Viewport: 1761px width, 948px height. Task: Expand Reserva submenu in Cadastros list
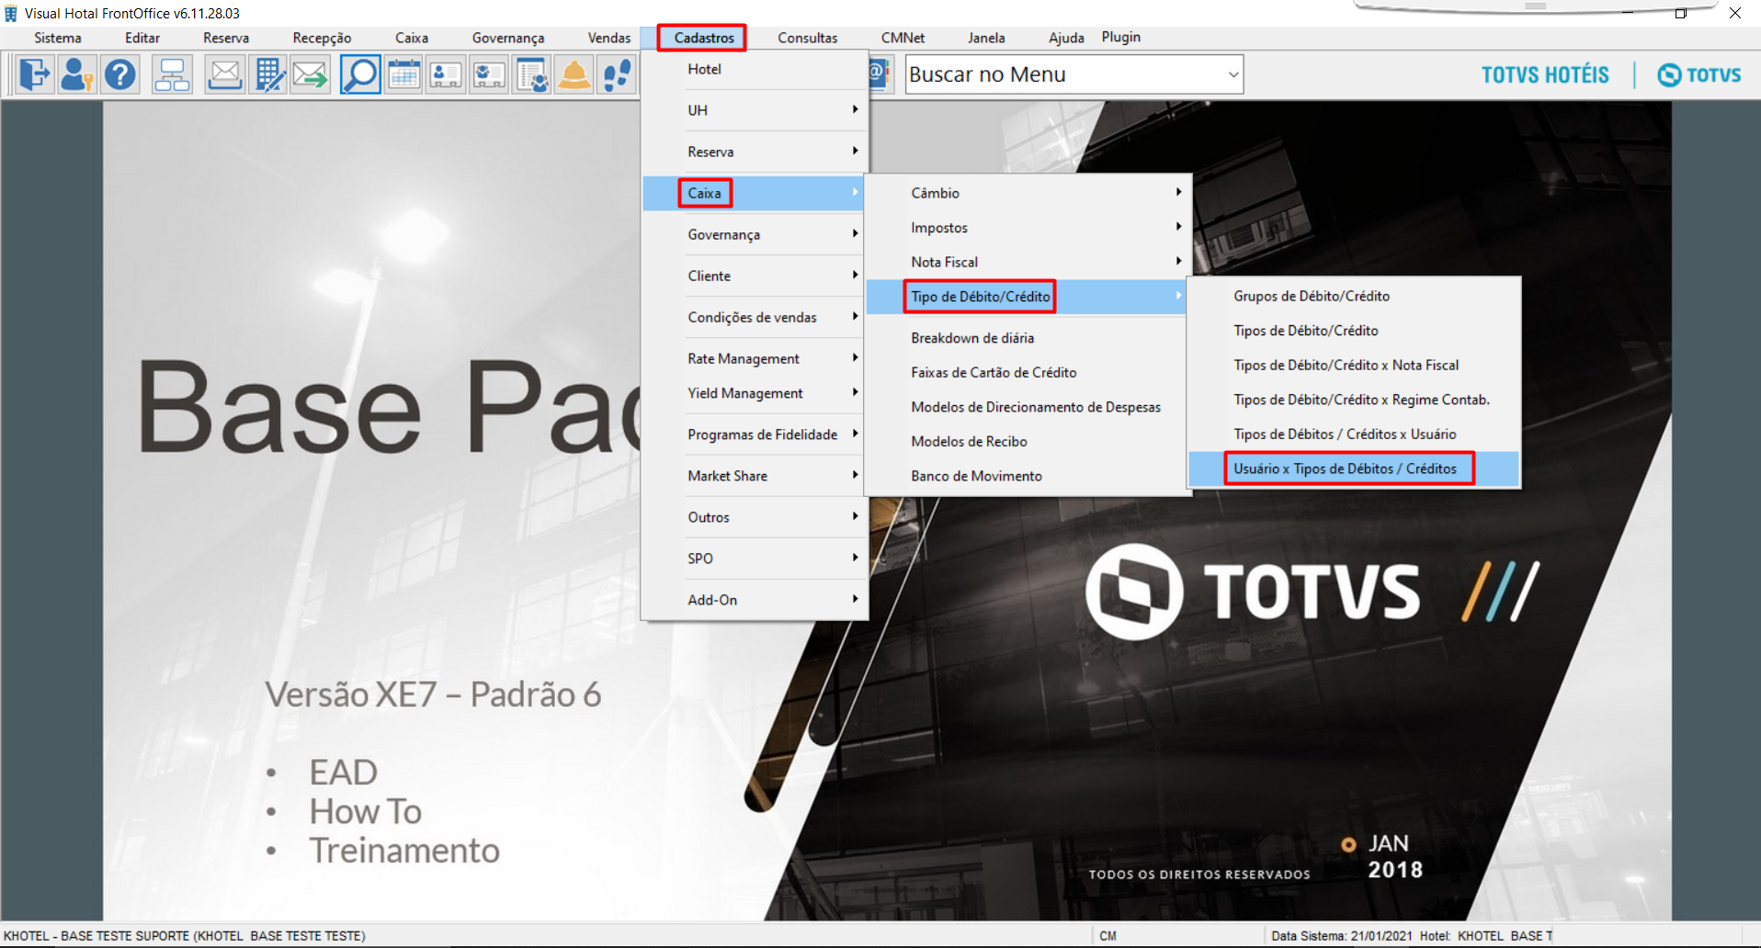(755, 152)
